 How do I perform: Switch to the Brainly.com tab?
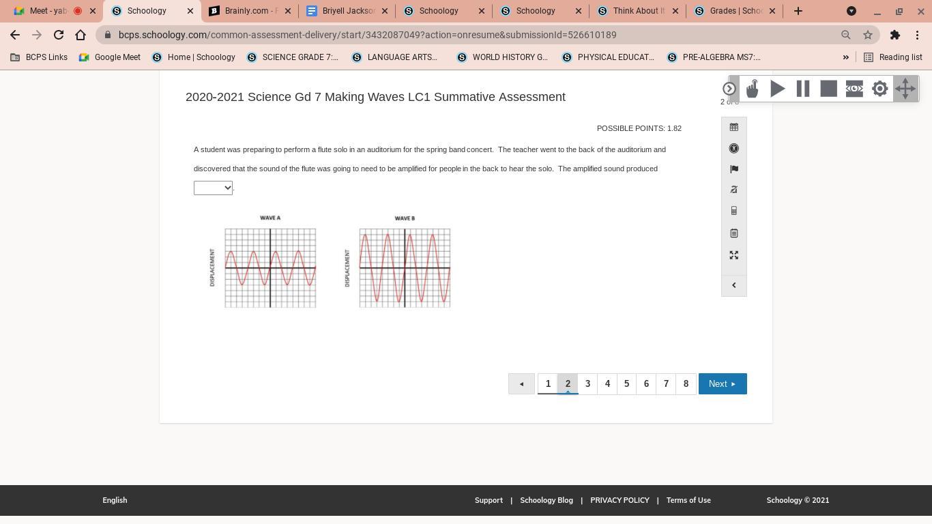(x=250, y=11)
